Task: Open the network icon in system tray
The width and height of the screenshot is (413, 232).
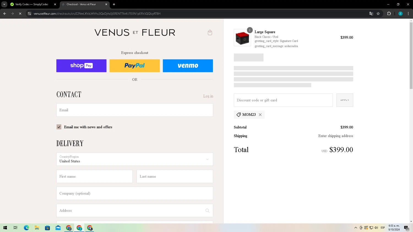Action: pos(371,228)
